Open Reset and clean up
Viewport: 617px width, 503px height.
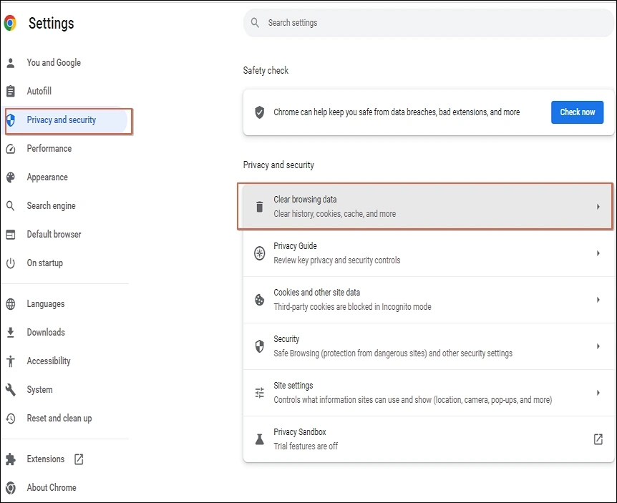pos(59,419)
